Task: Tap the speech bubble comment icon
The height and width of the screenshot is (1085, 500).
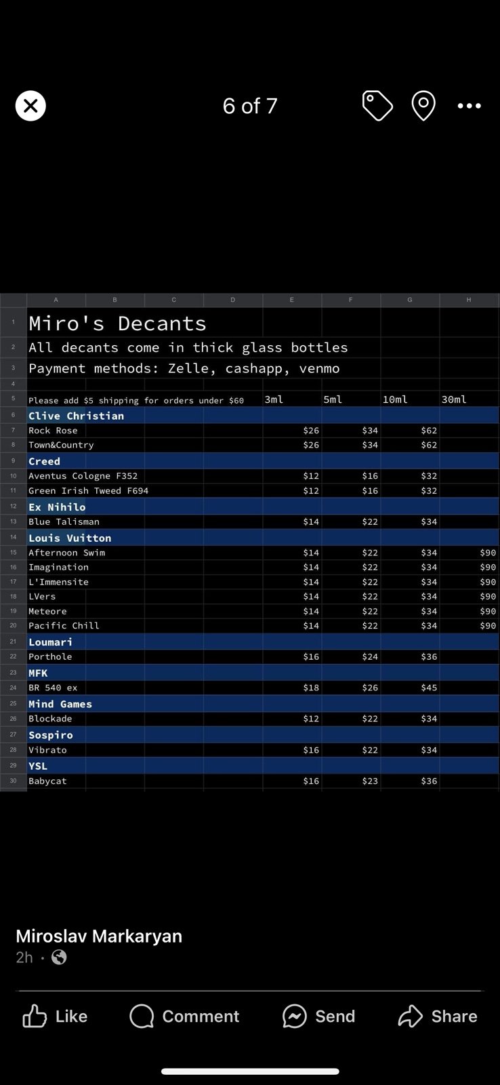Action: point(142,1016)
